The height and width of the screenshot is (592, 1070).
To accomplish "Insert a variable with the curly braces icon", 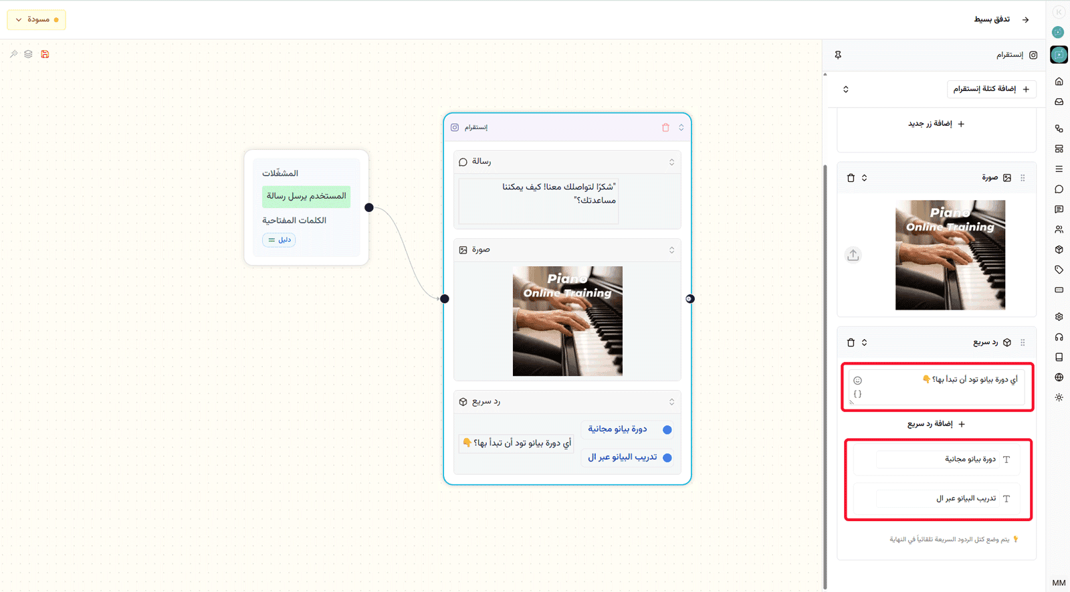I will [857, 394].
